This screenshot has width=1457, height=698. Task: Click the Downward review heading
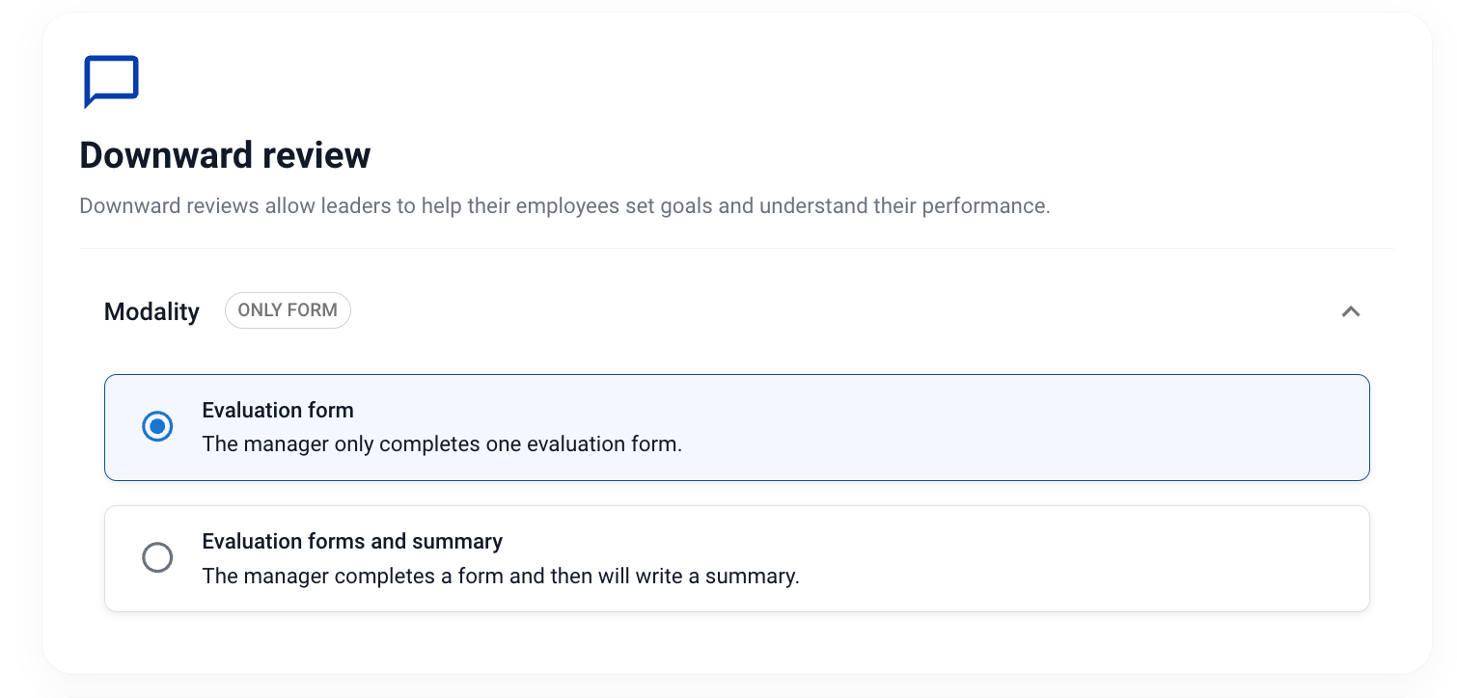point(225,155)
